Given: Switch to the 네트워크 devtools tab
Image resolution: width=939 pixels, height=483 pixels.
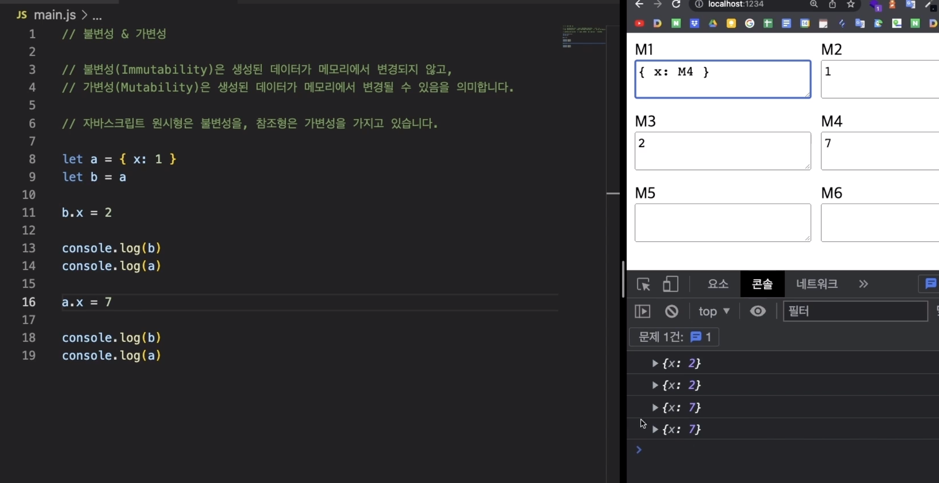Looking at the screenshot, I should (816, 284).
